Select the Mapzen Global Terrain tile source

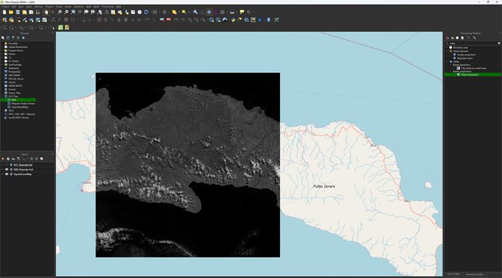point(24,103)
